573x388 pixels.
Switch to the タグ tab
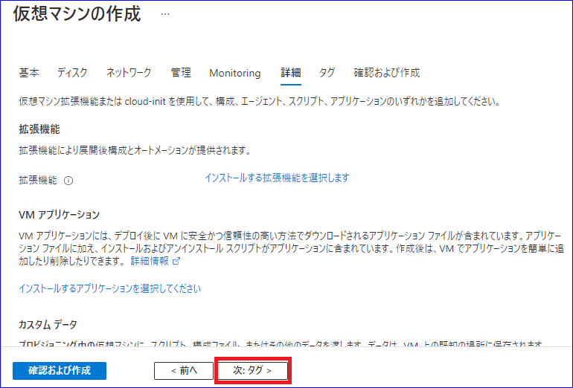(327, 73)
